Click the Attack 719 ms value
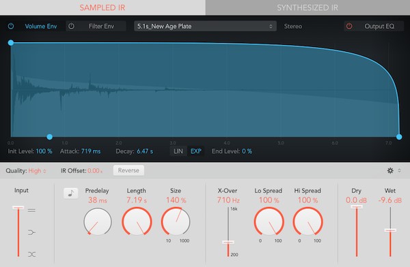This screenshot has width=410, height=267. point(91,151)
